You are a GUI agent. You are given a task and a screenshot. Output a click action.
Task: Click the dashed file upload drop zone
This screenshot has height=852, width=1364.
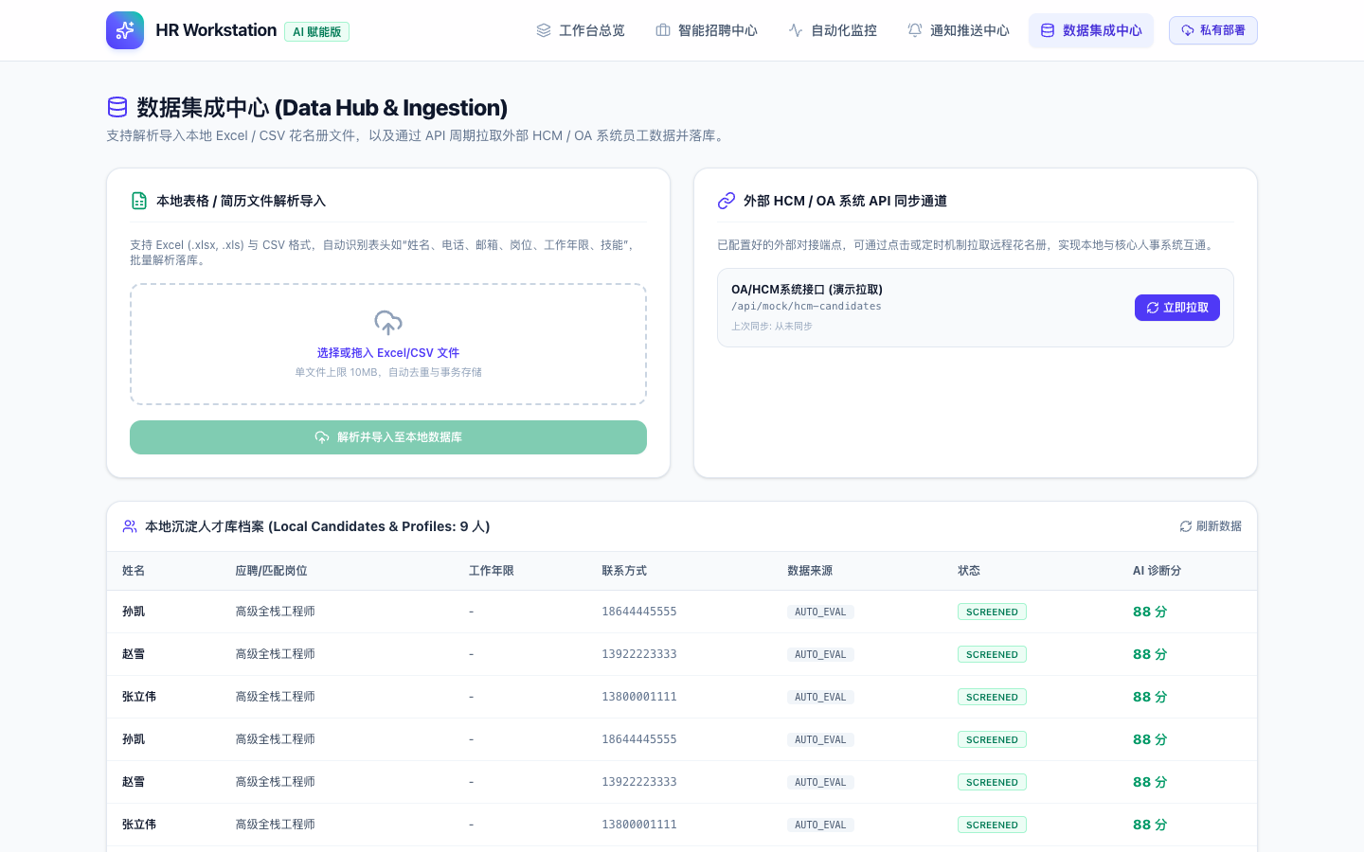click(388, 345)
